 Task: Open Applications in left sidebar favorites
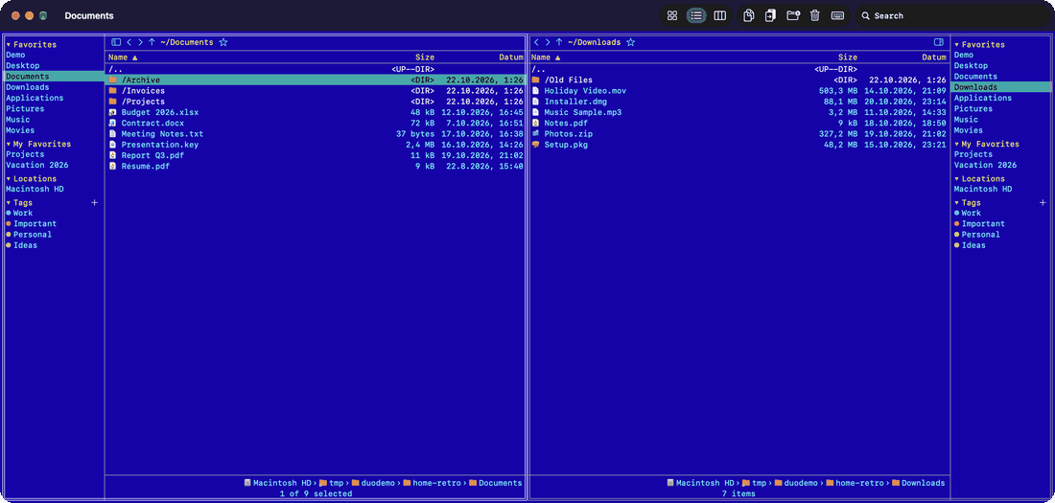point(35,98)
